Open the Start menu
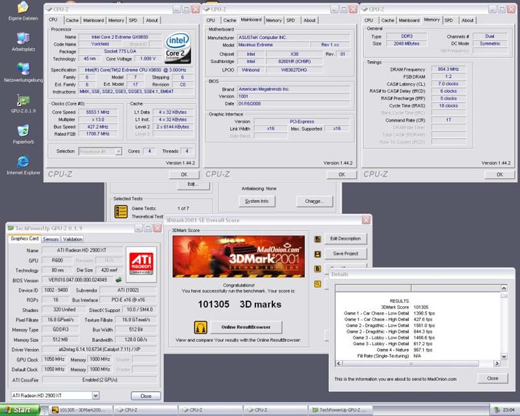The width and height of the screenshot is (520, 416). pyautogui.click(x=19, y=410)
